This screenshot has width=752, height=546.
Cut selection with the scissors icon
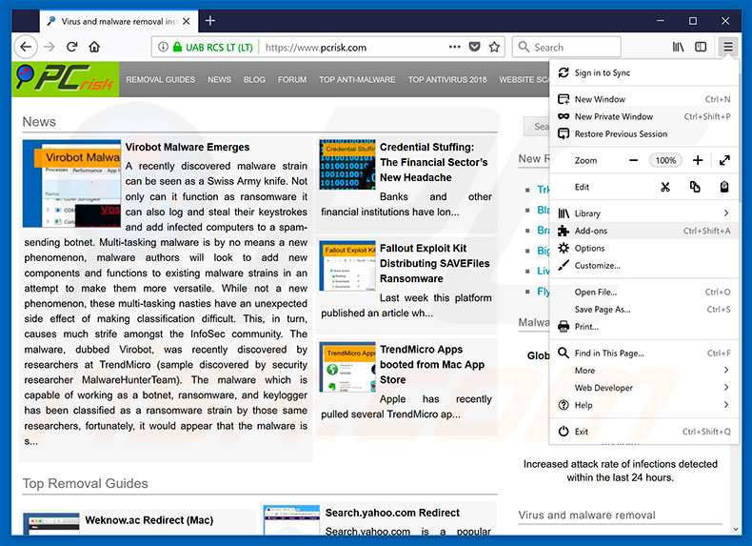point(665,187)
